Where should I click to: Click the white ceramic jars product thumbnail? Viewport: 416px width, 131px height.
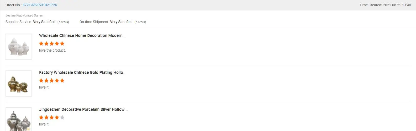click(x=19, y=47)
